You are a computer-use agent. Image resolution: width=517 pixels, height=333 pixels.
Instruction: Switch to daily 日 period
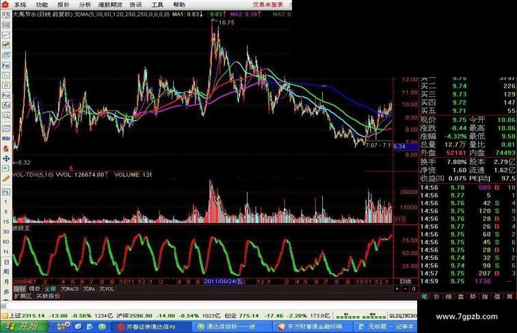6,262
